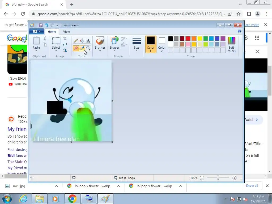Open the Windows Start button
Screen dimensions: 272x204
(x=7, y=199)
